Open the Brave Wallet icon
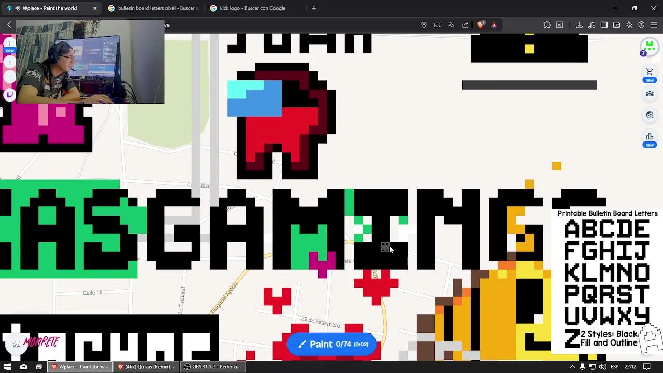Viewport: 663px width, 373px height. [616, 25]
